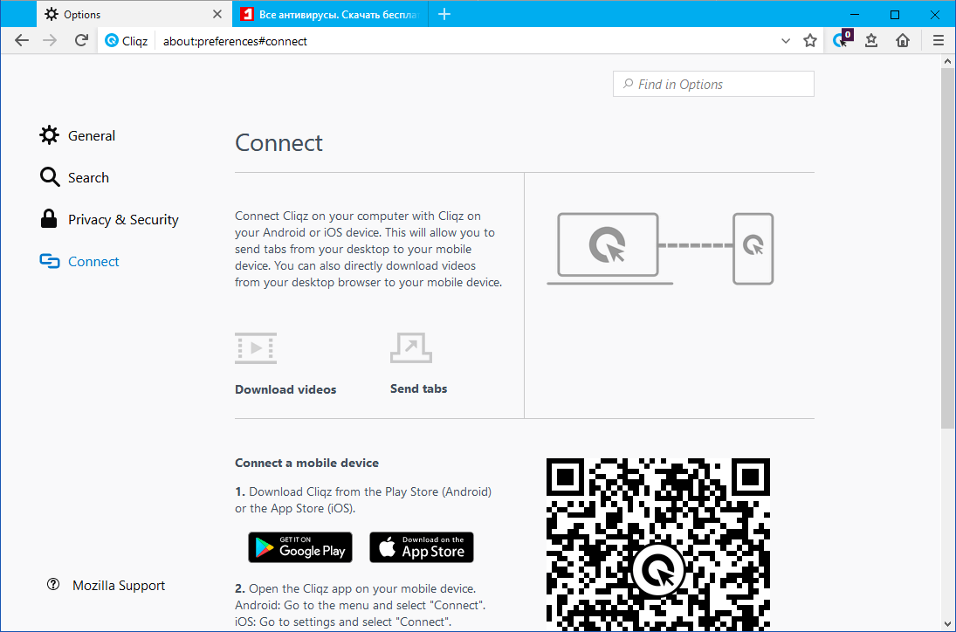
Task: Open Search settings category
Action: pyautogui.click(x=74, y=177)
